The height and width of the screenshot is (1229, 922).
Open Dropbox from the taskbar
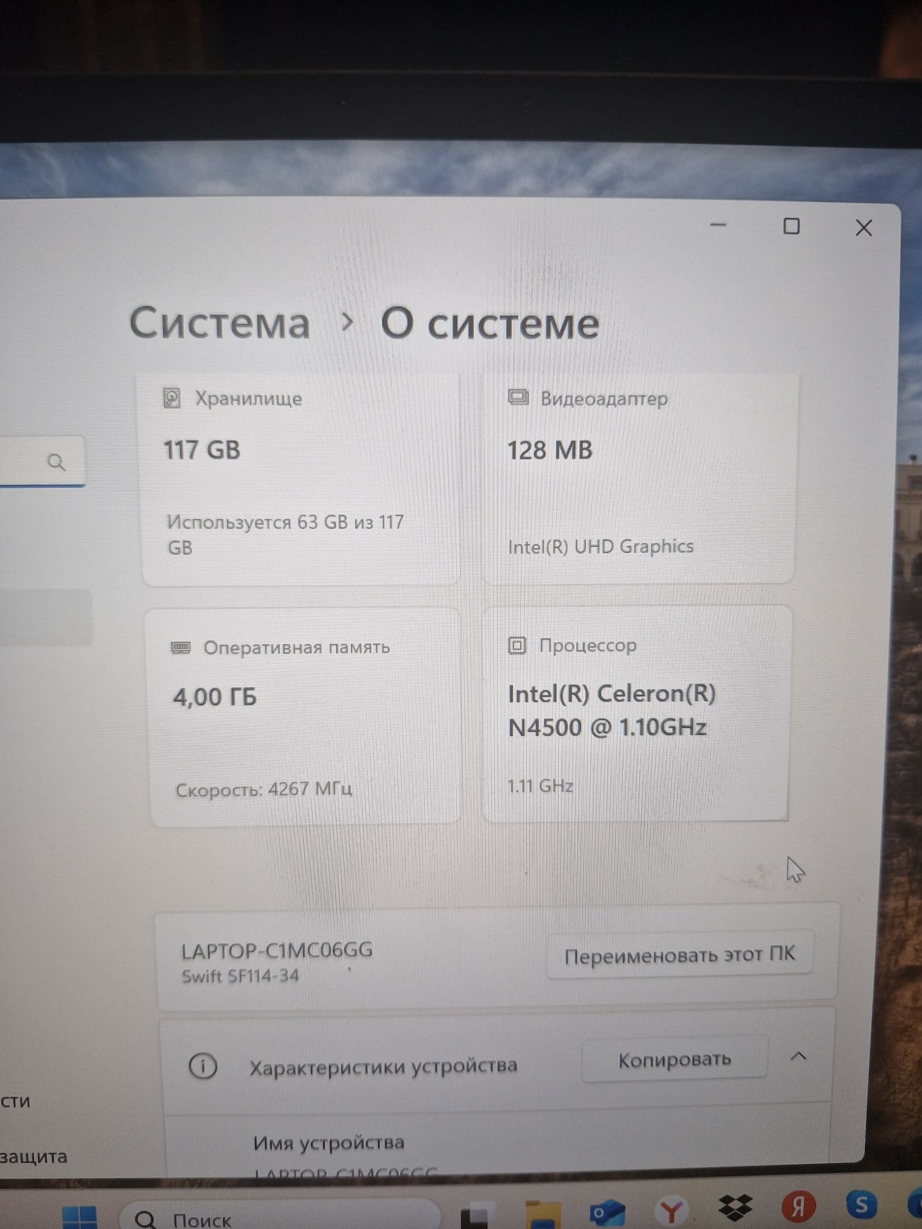click(735, 1207)
